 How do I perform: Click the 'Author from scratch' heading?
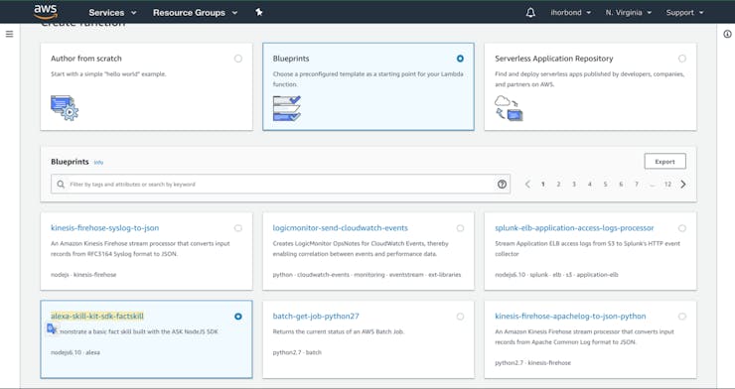click(86, 59)
